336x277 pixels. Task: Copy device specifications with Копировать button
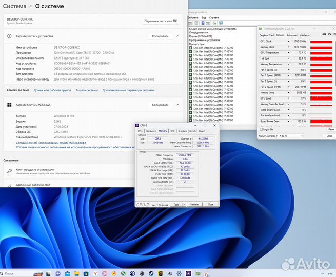click(x=160, y=36)
